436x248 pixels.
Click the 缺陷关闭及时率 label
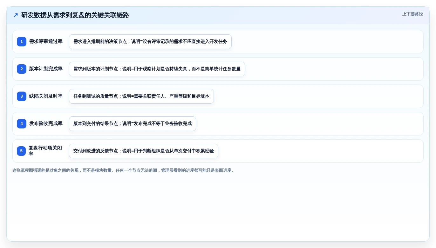tap(46, 96)
